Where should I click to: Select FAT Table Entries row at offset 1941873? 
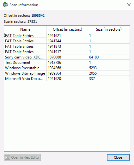67,46
